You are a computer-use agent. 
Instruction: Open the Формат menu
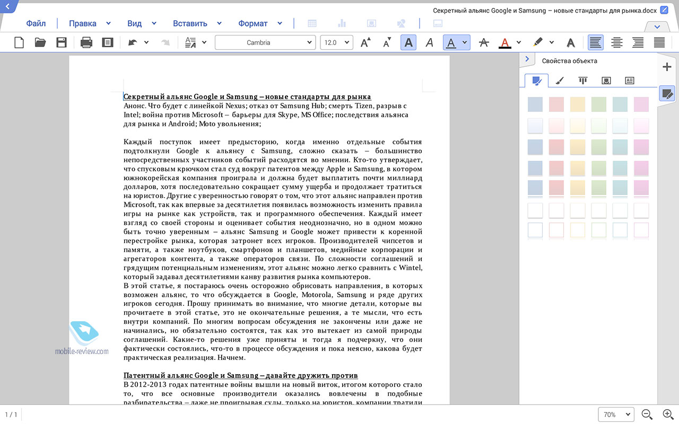pos(253,23)
